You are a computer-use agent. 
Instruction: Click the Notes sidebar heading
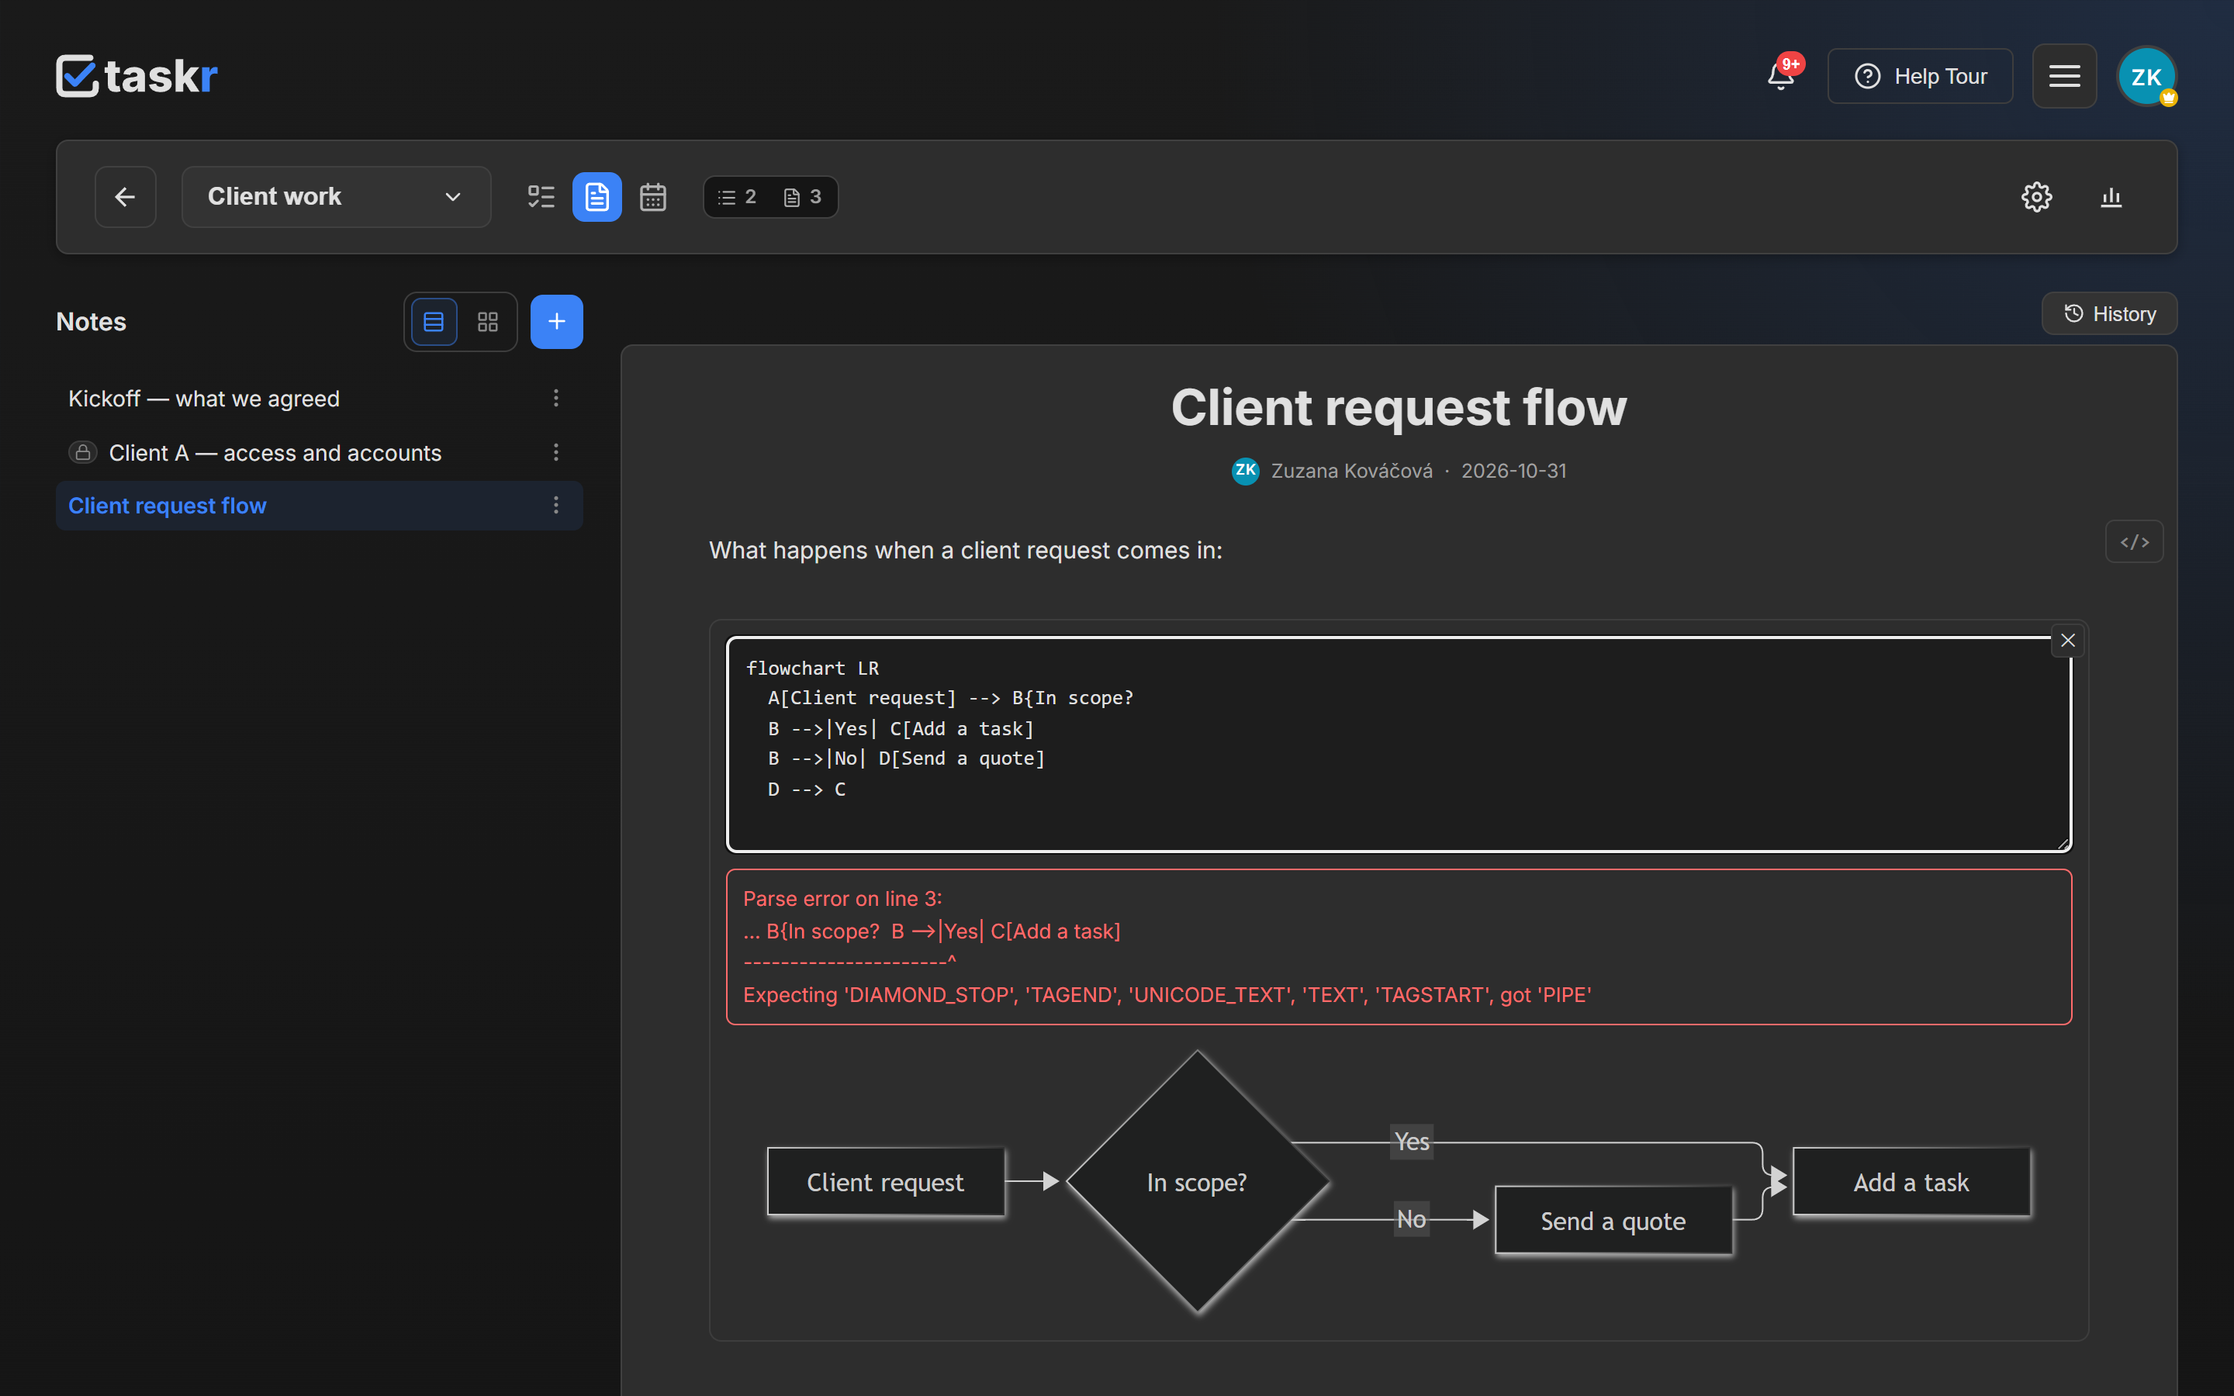point(92,321)
